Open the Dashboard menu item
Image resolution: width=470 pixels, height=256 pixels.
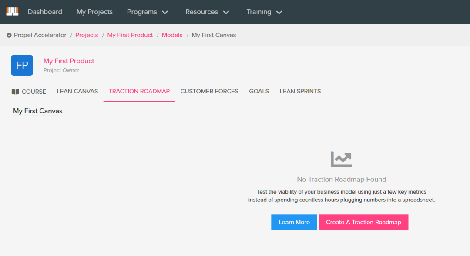coord(45,12)
